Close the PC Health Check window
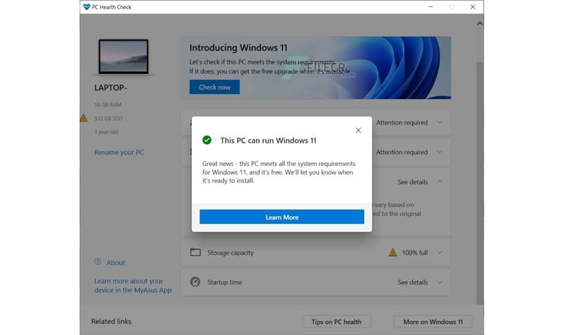The height and width of the screenshot is (335, 579). coord(472,7)
